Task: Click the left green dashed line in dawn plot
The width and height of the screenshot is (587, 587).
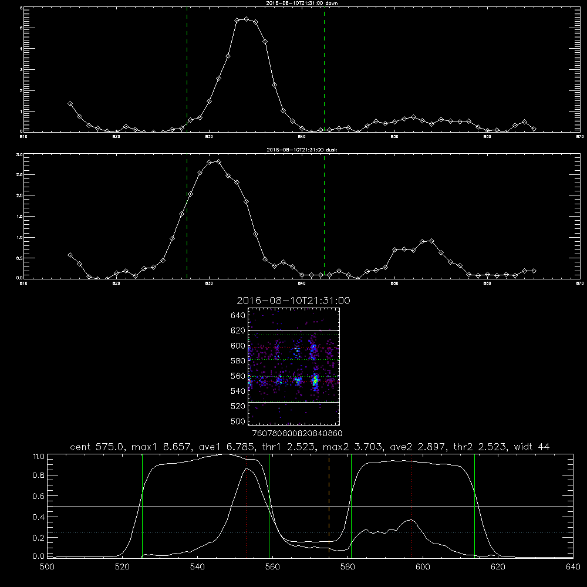Action: [x=187, y=69]
